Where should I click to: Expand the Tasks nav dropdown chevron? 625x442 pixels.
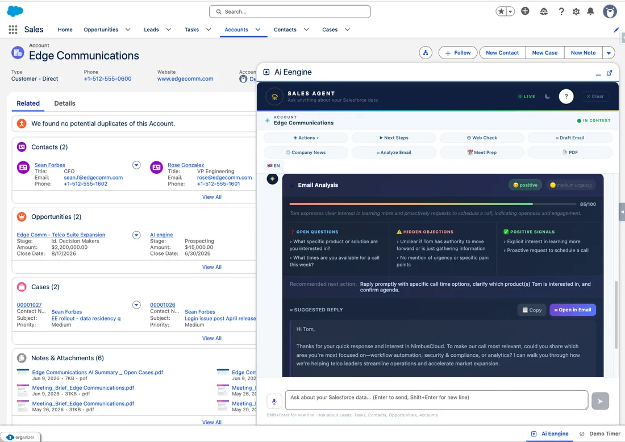point(209,30)
